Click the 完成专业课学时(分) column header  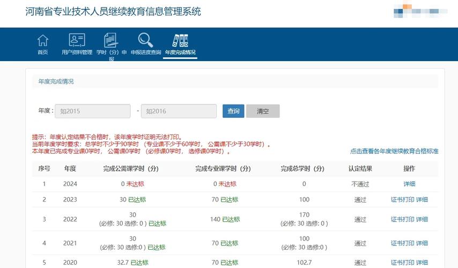click(x=223, y=169)
